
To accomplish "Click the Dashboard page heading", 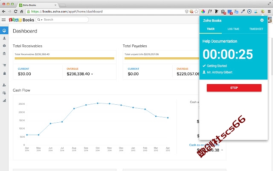I will click(x=25, y=31).
